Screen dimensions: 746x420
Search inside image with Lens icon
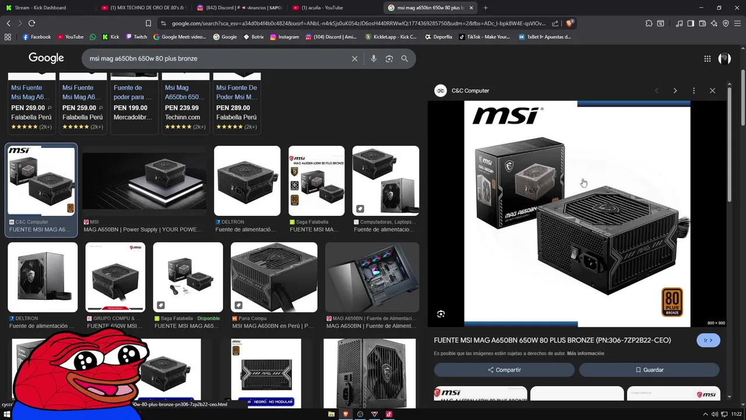(x=441, y=314)
